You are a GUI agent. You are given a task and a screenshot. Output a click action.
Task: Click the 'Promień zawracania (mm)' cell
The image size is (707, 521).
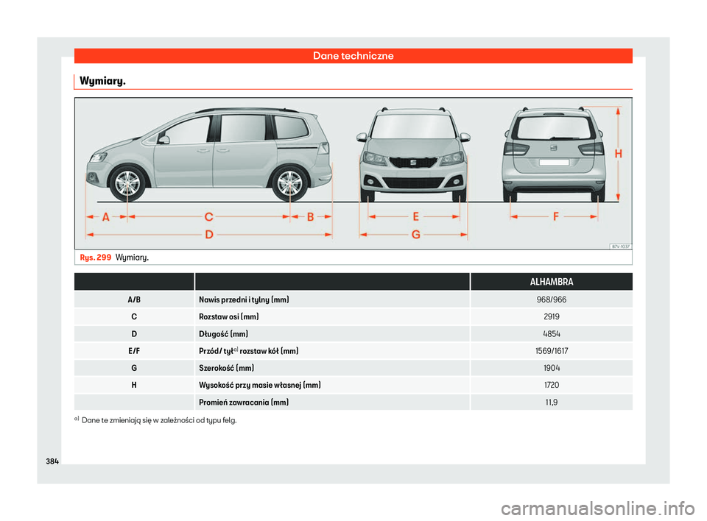(332, 403)
